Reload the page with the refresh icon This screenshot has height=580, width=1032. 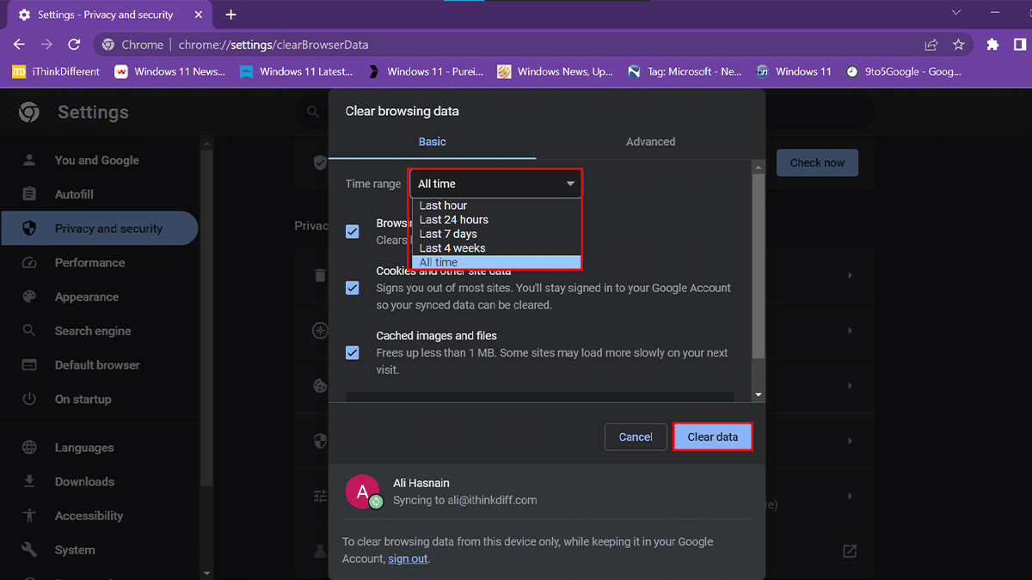click(74, 45)
